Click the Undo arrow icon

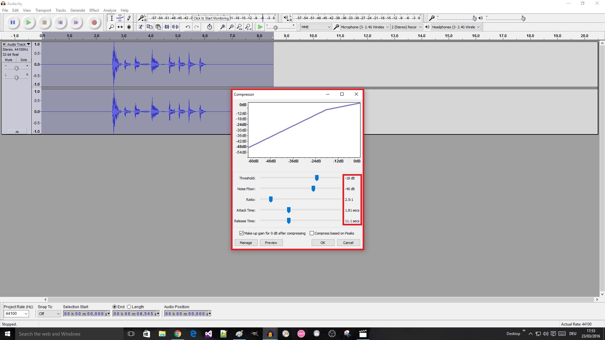188,27
